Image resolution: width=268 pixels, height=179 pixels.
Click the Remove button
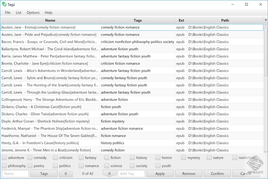coord(189,173)
